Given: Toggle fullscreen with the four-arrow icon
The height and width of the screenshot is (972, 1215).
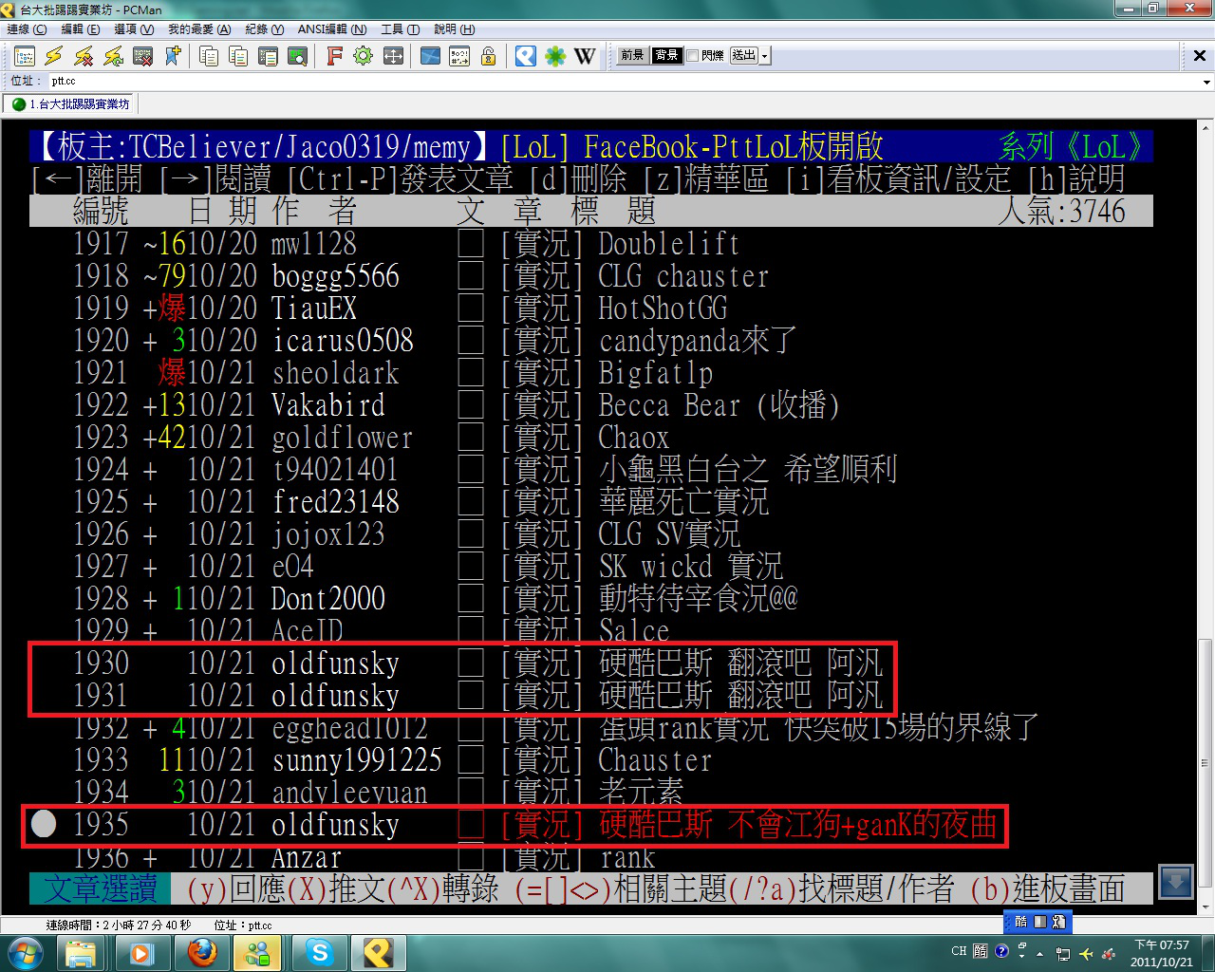Looking at the screenshot, I should (393, 56).
